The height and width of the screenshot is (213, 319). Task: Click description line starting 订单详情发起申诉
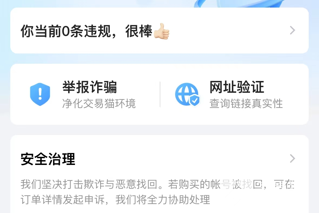(115, 200)
